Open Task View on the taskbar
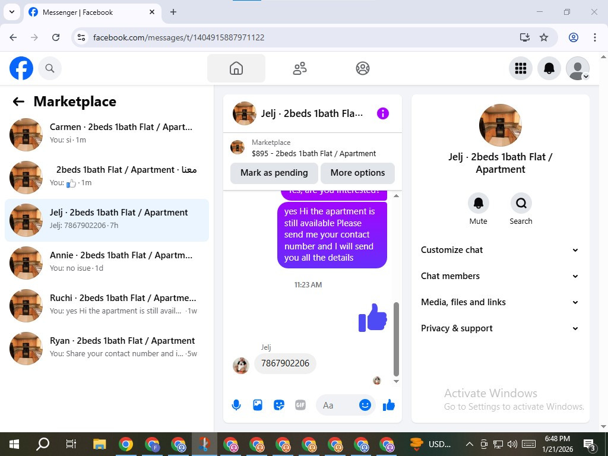This screenshot has height=456, width=608. [71, 444]
